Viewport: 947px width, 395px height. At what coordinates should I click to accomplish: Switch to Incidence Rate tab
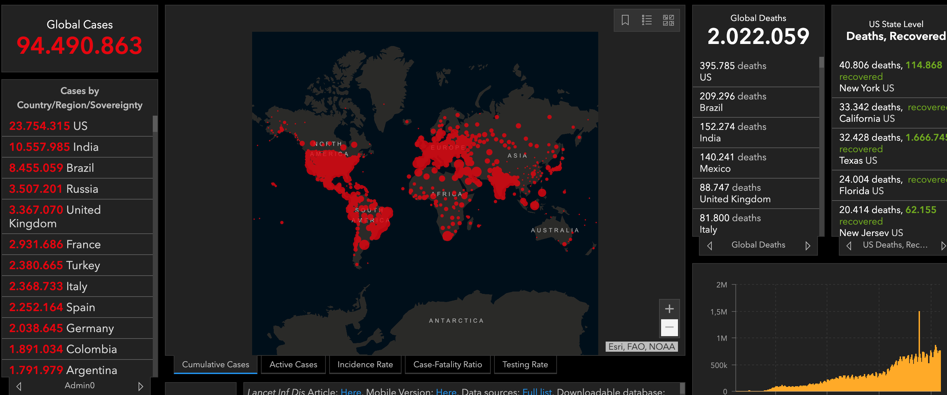point(365,365)
